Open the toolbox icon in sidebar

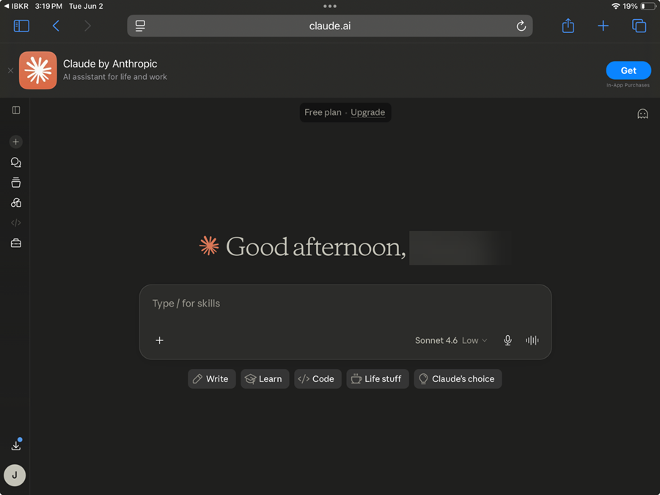(x=16, y=243)
